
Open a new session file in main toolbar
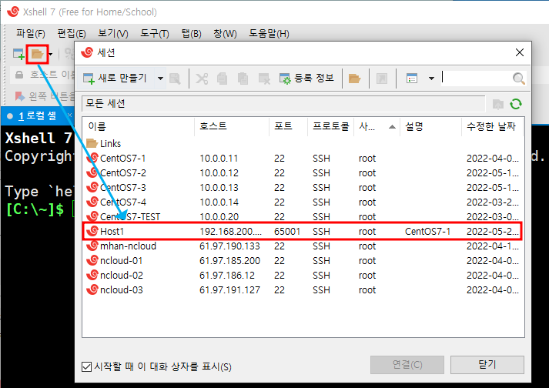pyautogui.click(x=18, y=54)
